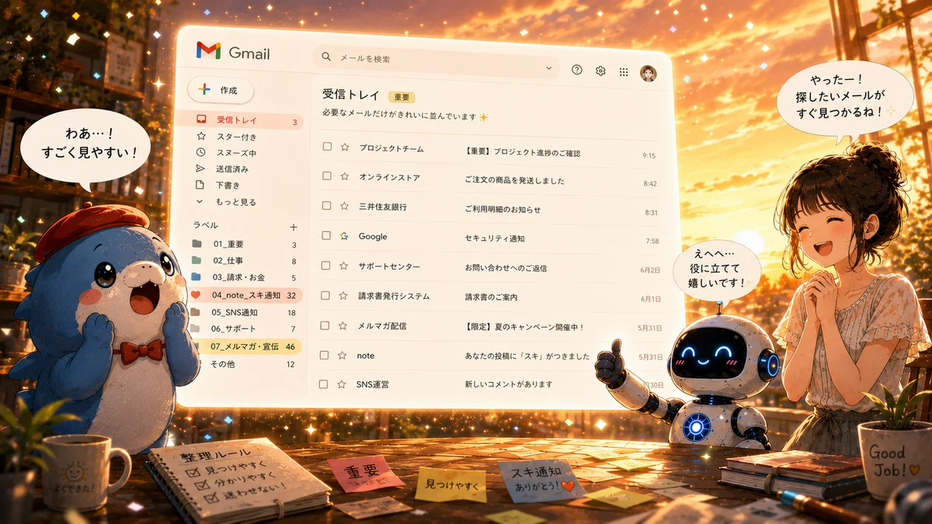This screenshot has height=524, width=932.
Task: Click the Google logo icon in the email row
Action: point(344,236)
